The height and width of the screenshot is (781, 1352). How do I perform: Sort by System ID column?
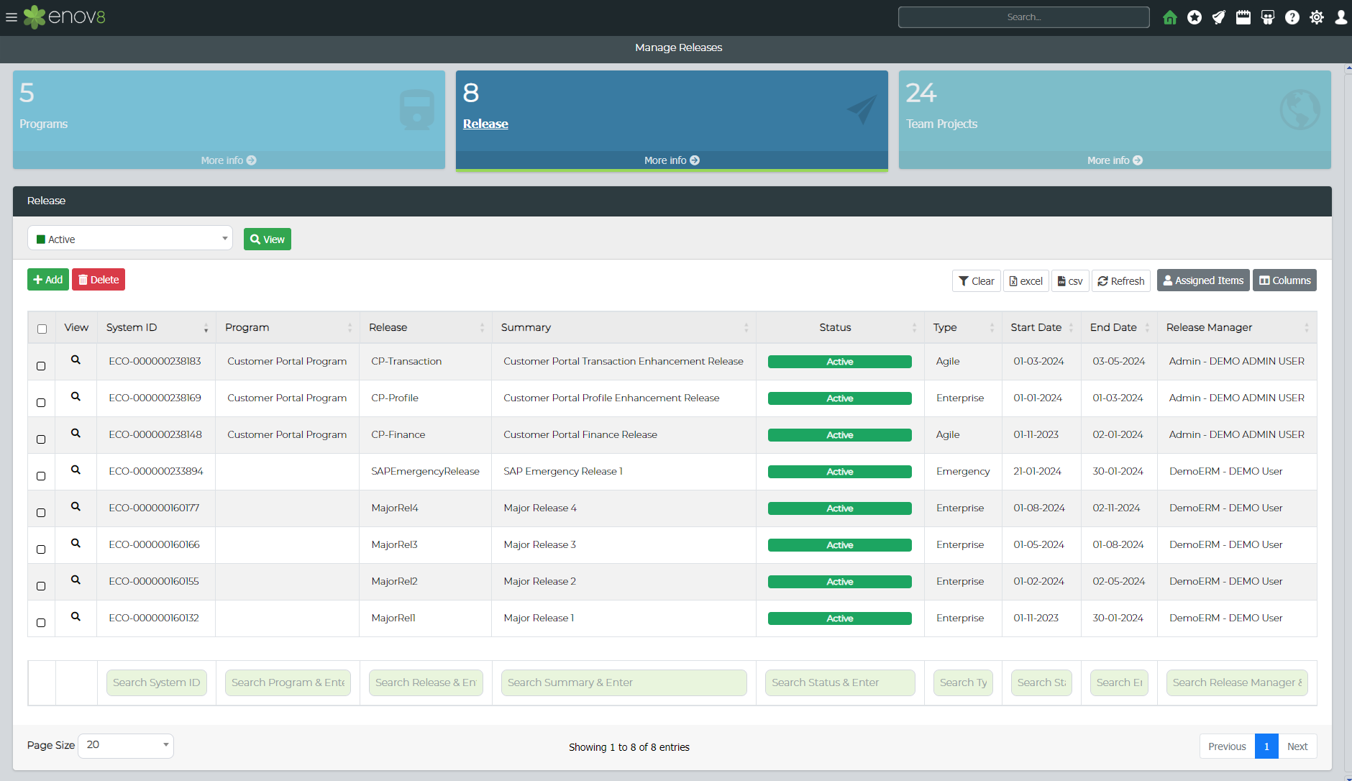pyautogui.click(x=156, y=327)
